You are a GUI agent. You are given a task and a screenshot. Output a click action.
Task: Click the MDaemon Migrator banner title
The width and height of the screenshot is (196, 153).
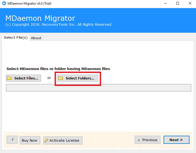(x=40, y=18)
